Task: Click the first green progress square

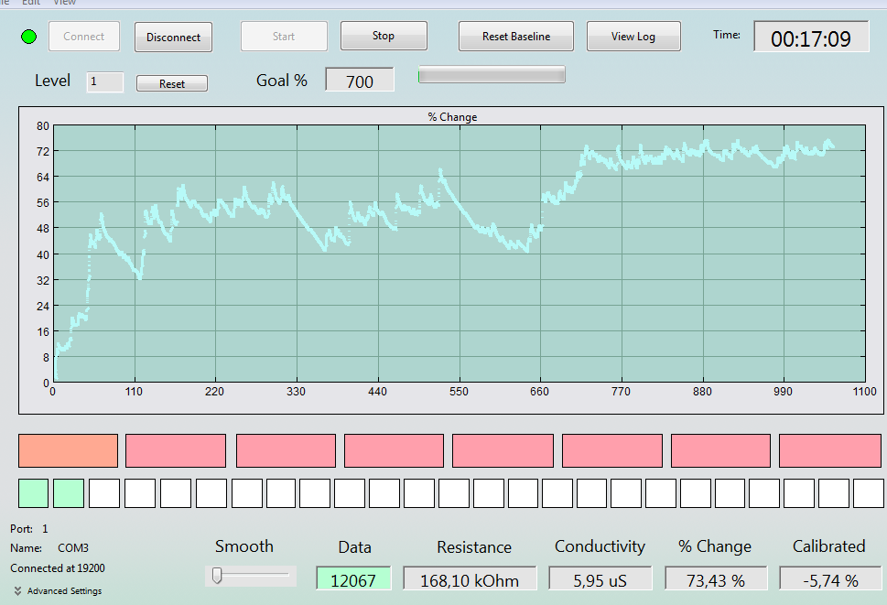Action: (x=33, y=493)
